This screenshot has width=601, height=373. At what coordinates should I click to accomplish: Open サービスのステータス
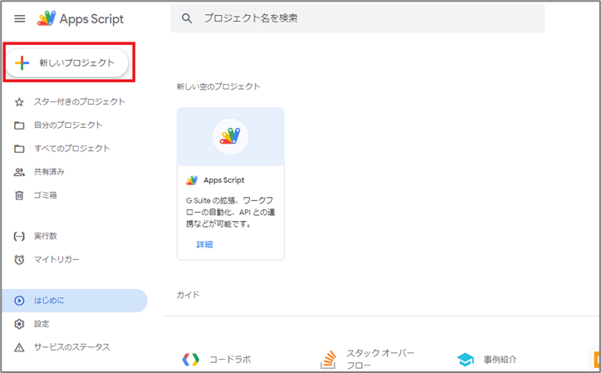point(74,347)
